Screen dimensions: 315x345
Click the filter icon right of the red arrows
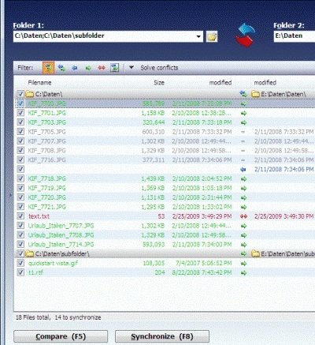pyautogui.click(x=114, y=68)
